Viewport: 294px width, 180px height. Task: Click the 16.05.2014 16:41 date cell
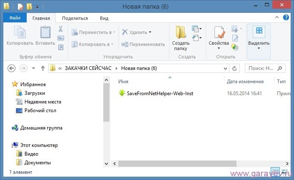click(x=244, y=93)
